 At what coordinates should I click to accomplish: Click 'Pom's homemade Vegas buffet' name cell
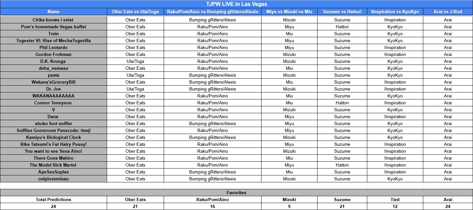53,27
